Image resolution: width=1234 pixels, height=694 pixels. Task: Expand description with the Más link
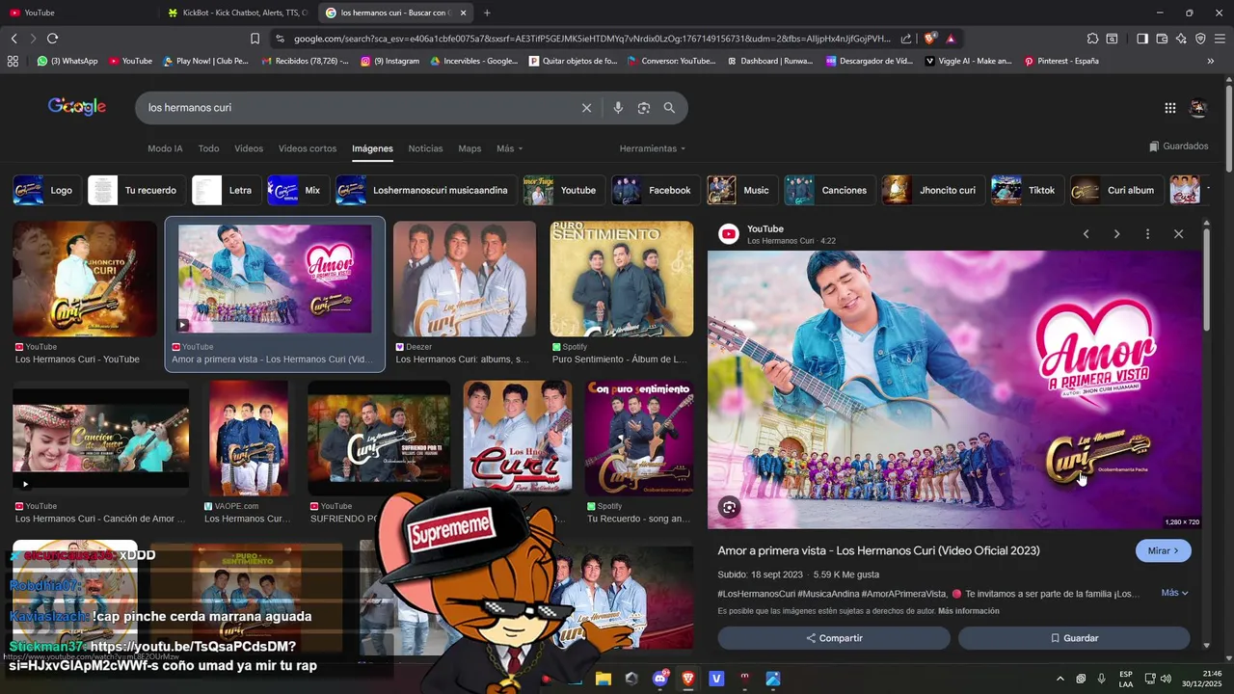click(x=1174, y=593)
